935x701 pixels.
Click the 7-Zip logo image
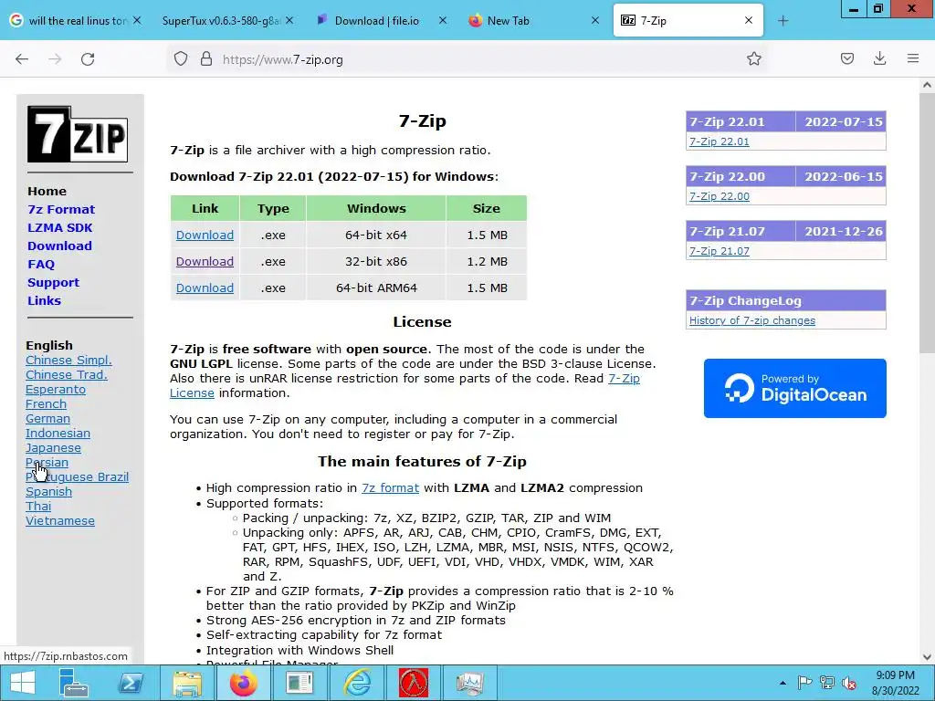(x=78, y=134)
